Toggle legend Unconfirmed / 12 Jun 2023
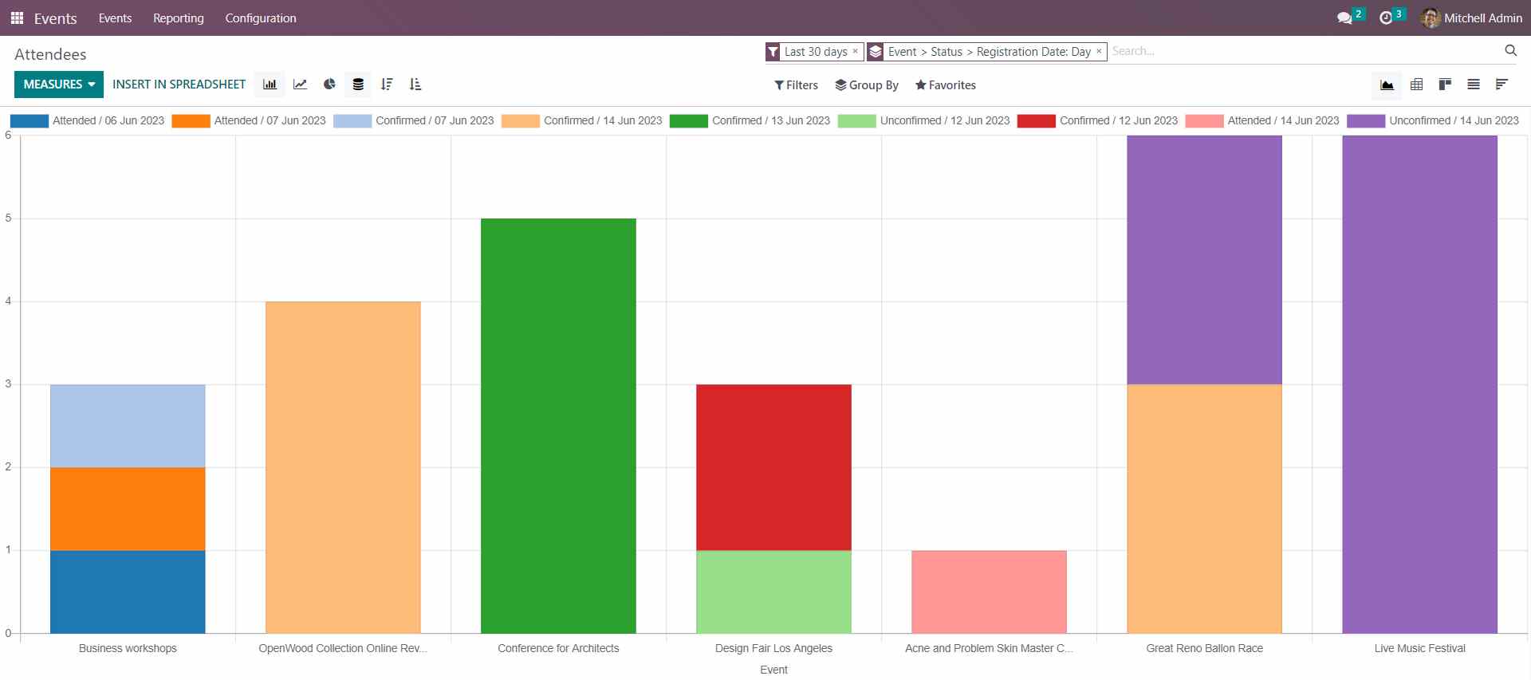This screenshot has width=1531, height=680. click(x=924, y=121)
